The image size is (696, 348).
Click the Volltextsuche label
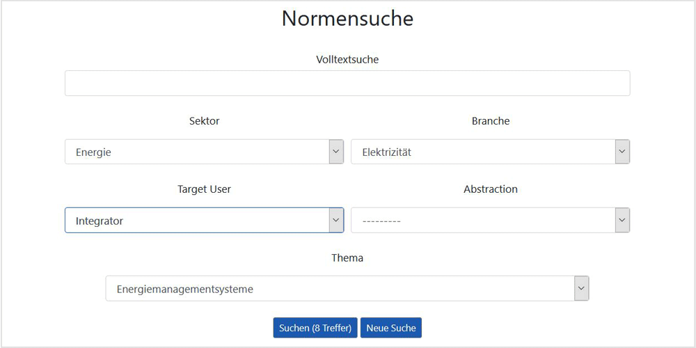point(347,59)
